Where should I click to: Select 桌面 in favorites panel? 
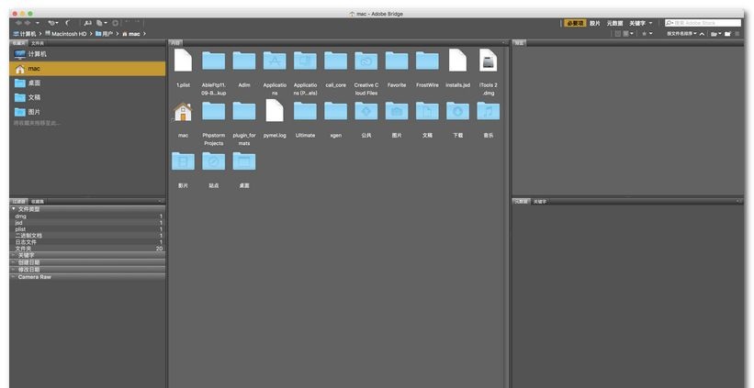click(34, 83)
